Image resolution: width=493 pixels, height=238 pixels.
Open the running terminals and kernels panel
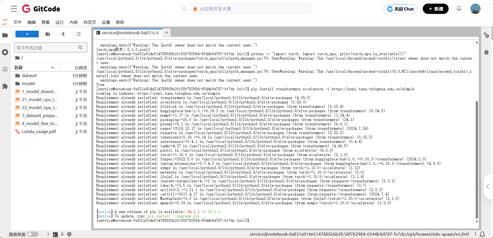tap(5, 52)
